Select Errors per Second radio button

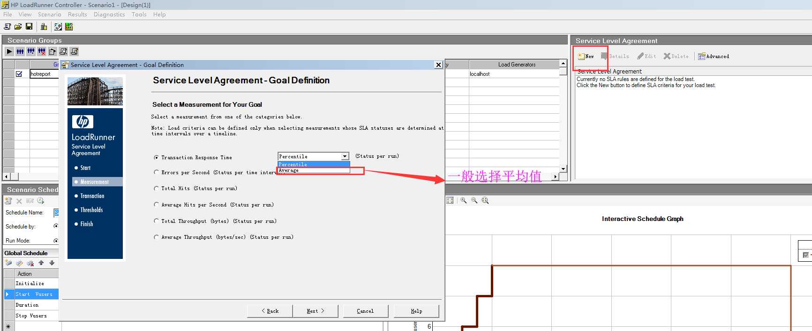156,172
